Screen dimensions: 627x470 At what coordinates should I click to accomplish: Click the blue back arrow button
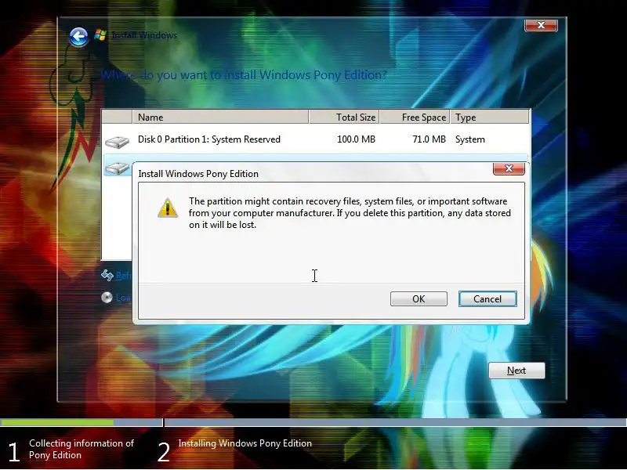(x=78, y=37)
